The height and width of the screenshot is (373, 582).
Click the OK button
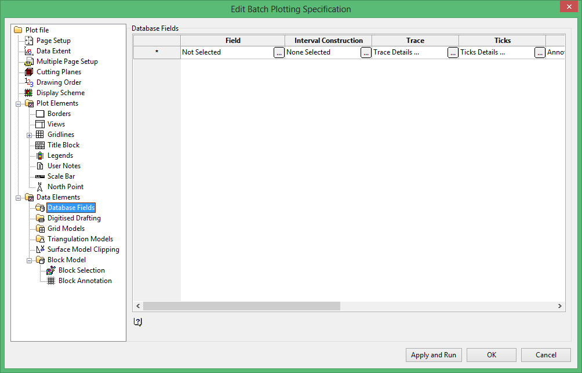(492, 355)
